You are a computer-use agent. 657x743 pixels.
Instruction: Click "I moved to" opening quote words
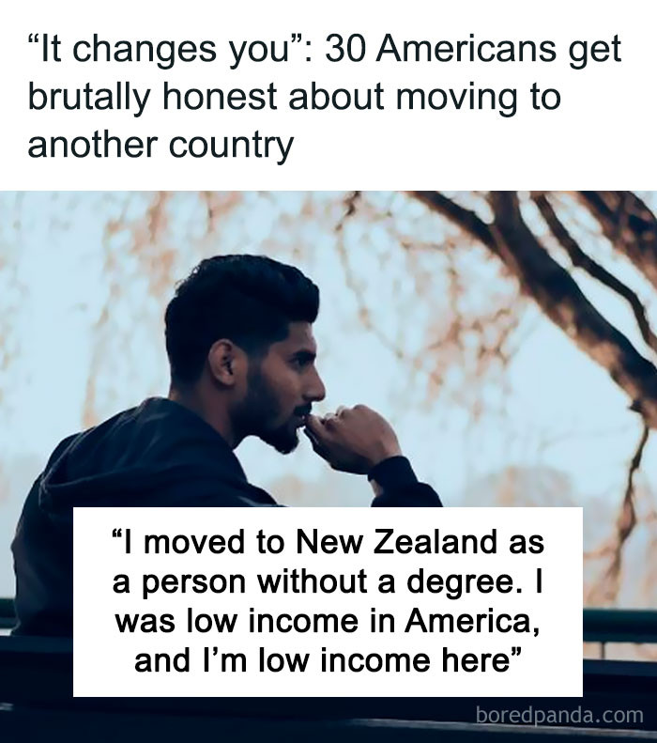[x=202, y=541]
